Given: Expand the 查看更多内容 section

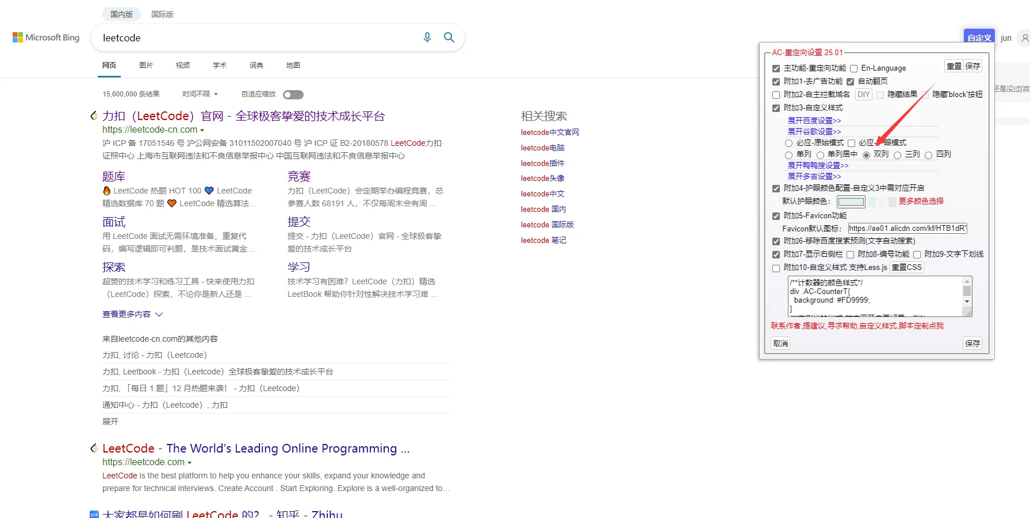Looking at the screenshot, I should click(132, 314).
